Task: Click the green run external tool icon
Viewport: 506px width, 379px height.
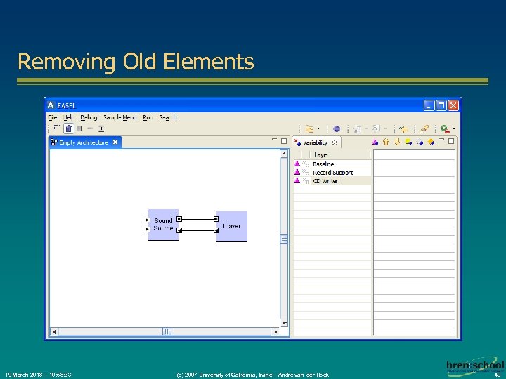Action: [x=446, y=129]
